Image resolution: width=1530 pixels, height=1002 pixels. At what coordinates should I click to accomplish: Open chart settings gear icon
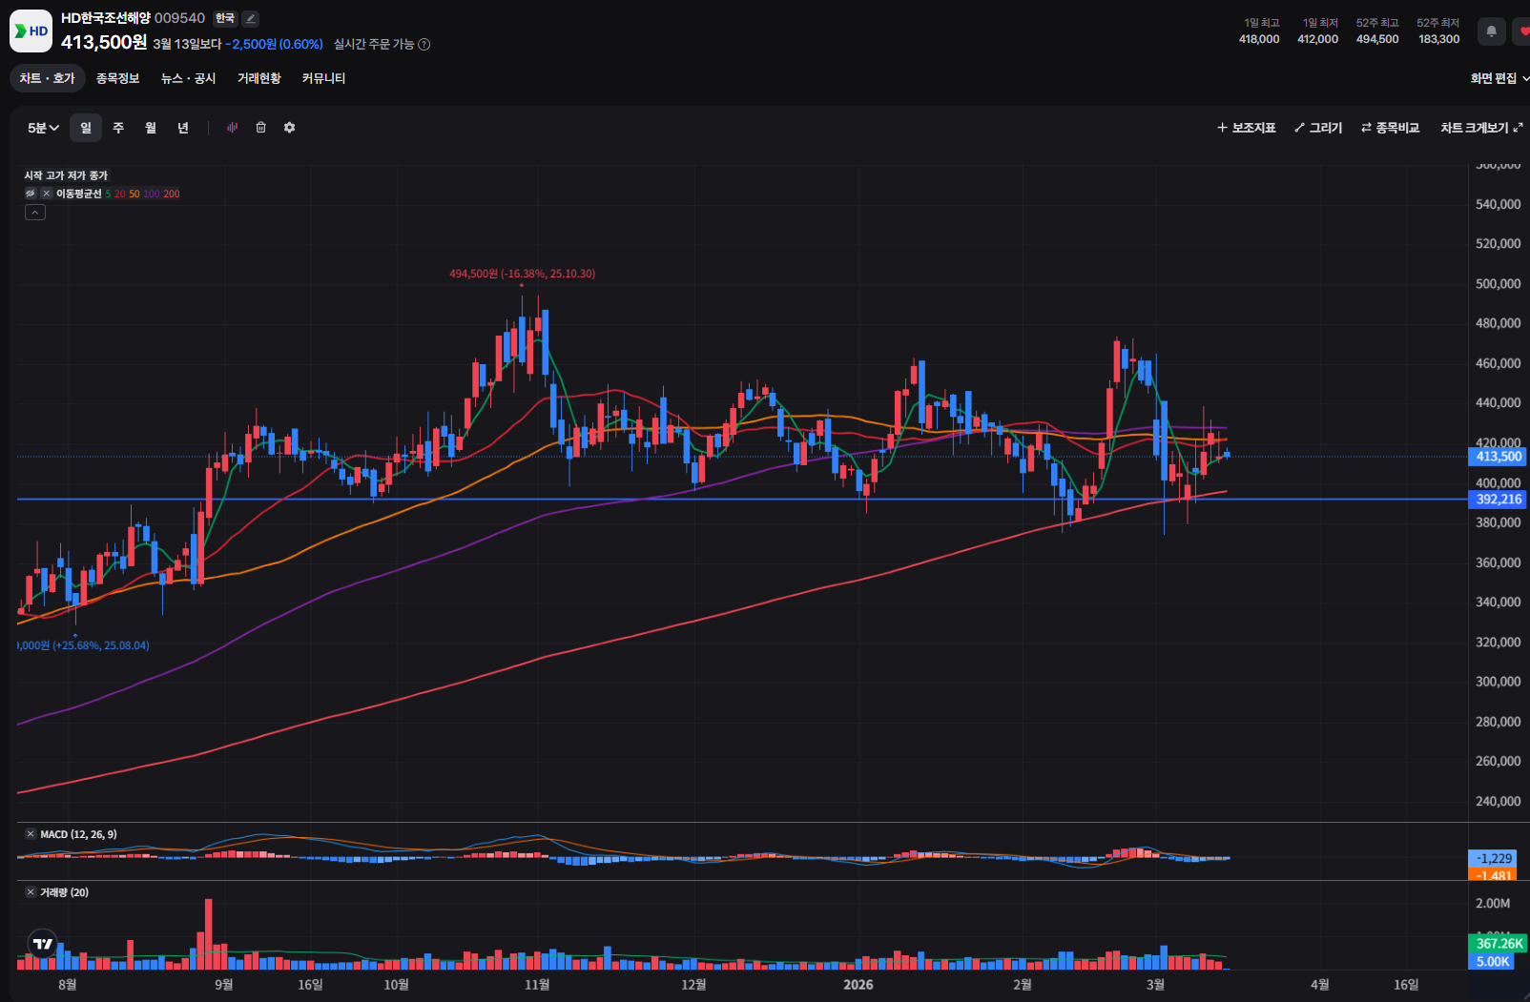[x=289, y=128]
